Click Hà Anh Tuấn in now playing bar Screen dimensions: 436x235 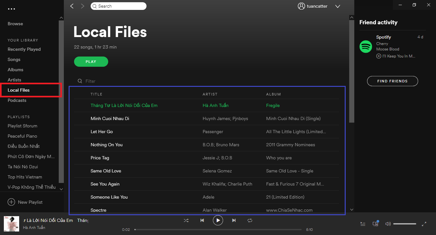[x=34, y=228]
